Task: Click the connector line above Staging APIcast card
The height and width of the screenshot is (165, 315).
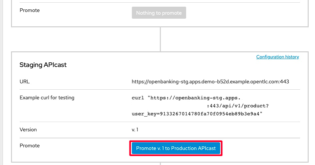Action: click(x=160, y=39)
